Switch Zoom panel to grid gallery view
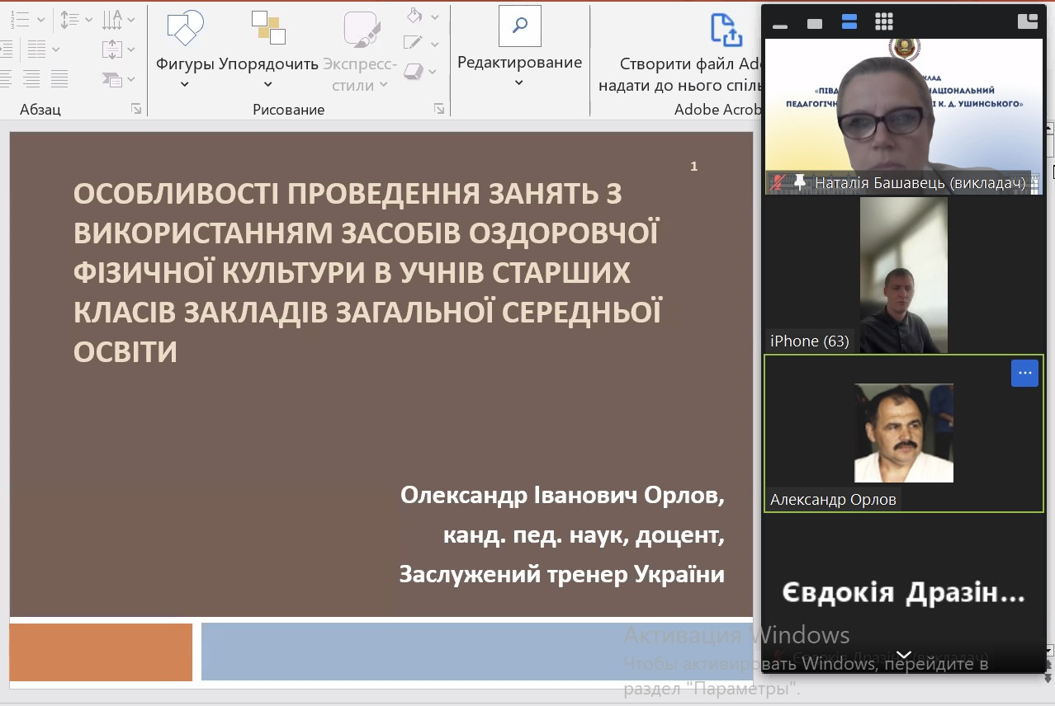Viewport: 1055px width, 706px height. [883, 22]
